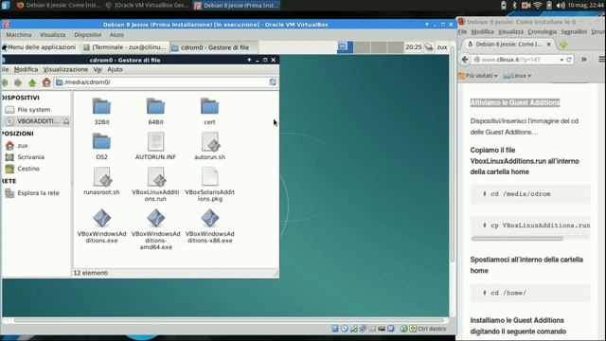Click Attiviamo le Guest Additions heading link
This screenshot has height=341, width=606.
515,102
